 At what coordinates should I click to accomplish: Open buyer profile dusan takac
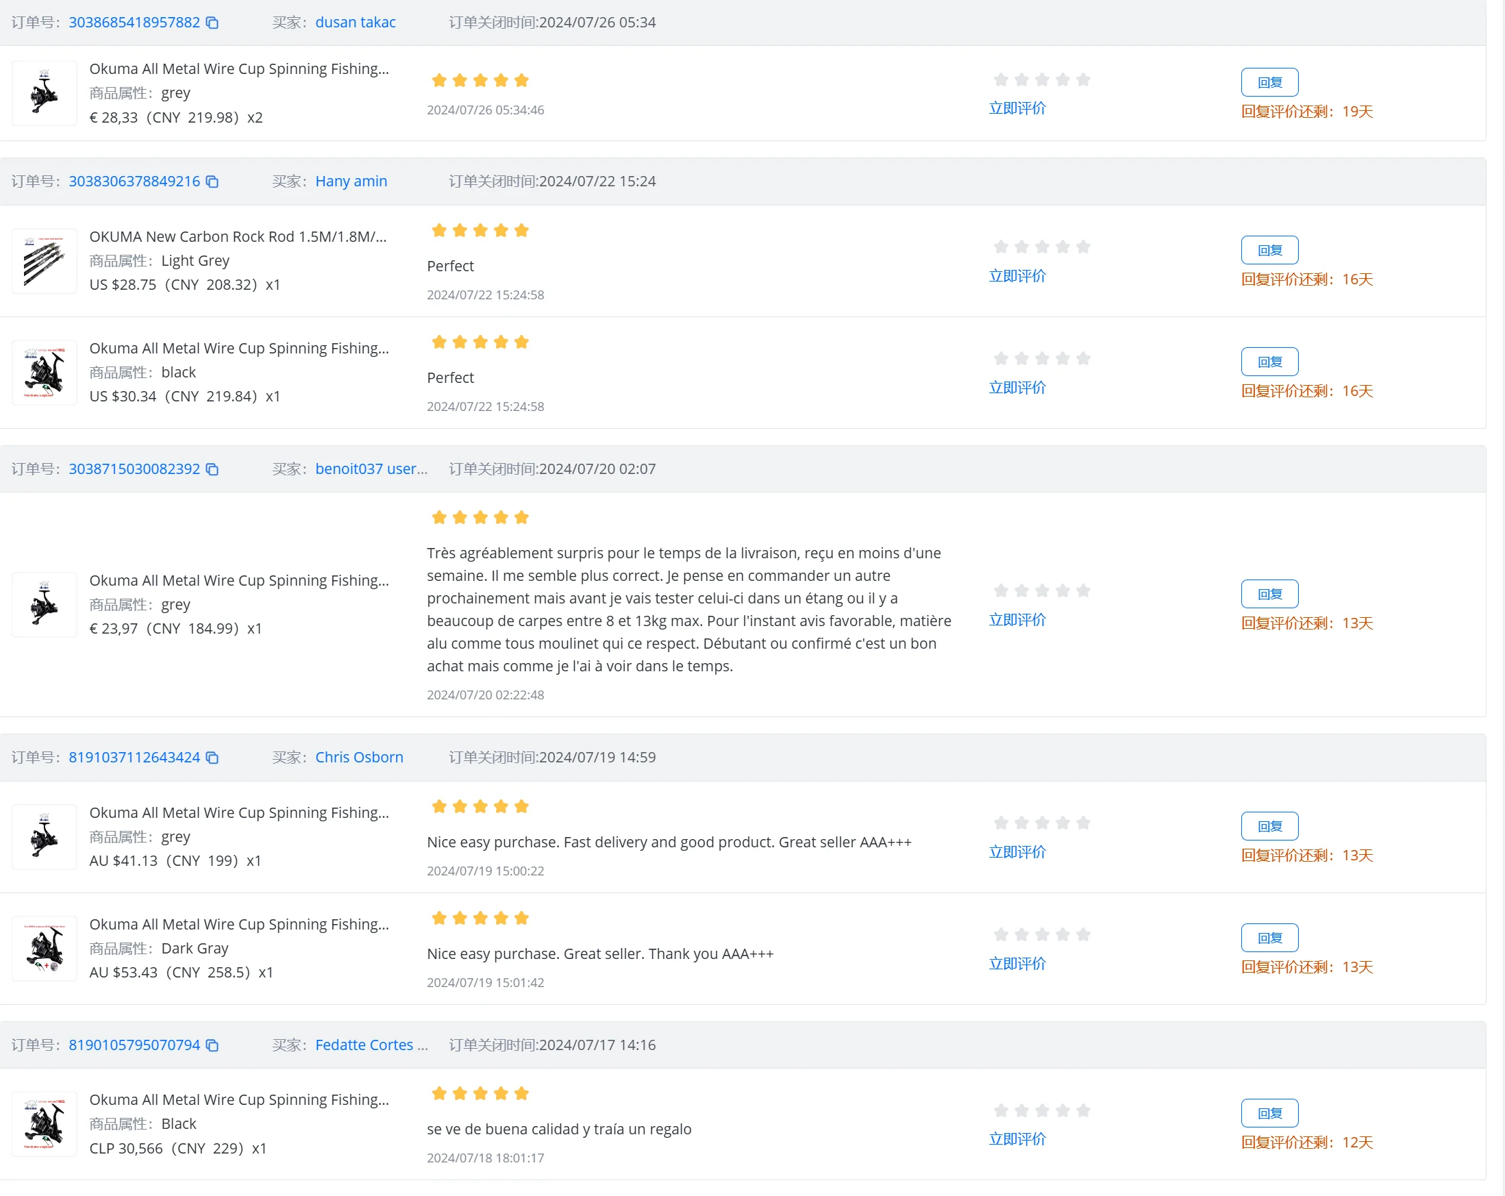(x=356, y=23)
